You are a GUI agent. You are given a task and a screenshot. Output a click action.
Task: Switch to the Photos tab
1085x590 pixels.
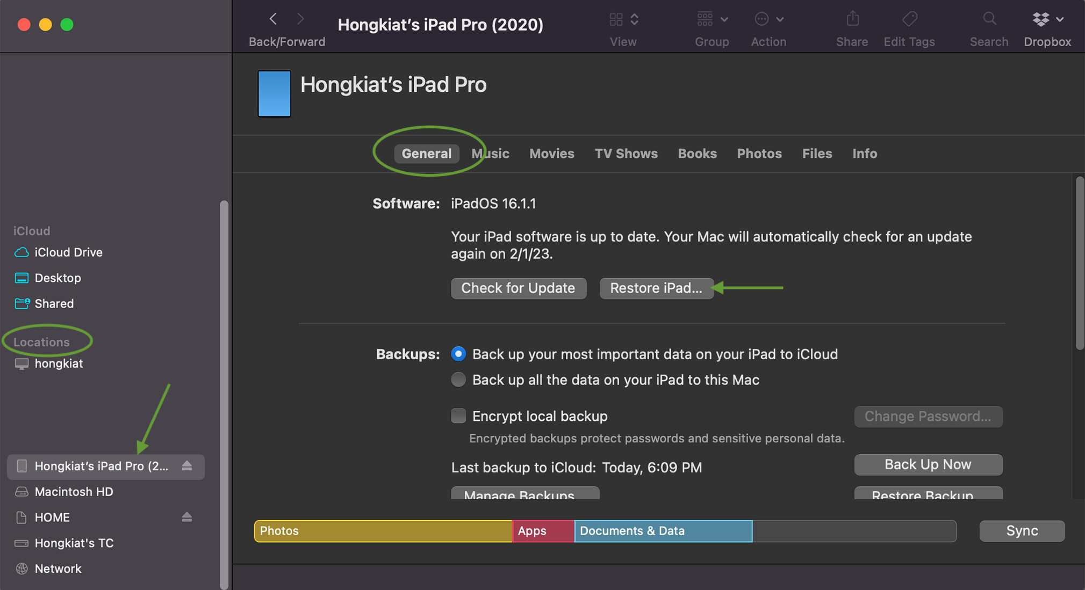click(x=759, y=154)
